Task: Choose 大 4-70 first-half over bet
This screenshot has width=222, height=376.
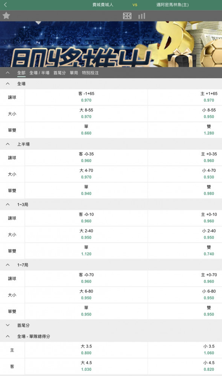Action: (x=86, y=174)
